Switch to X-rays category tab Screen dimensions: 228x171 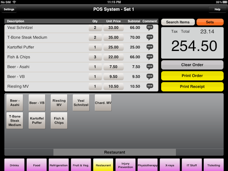coord(170,165)
